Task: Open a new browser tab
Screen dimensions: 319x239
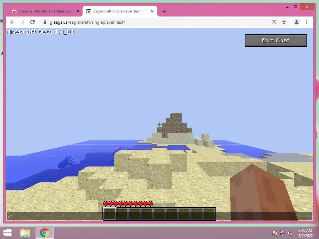Action: (164, 11)
